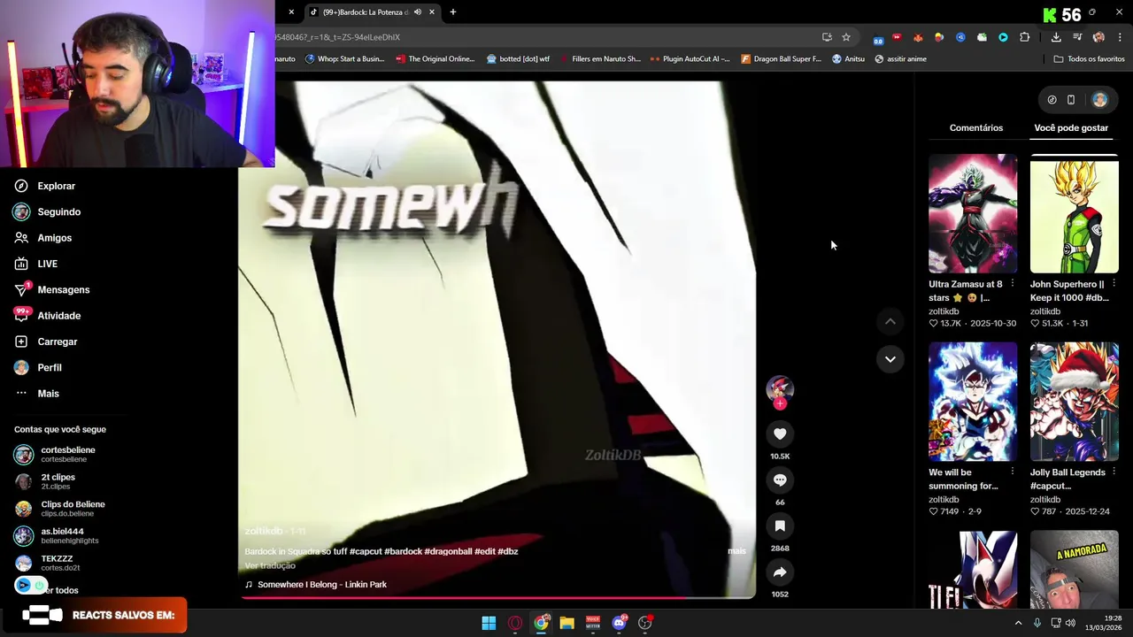Click the phone app icon in the top pill

click(1071, 100)
